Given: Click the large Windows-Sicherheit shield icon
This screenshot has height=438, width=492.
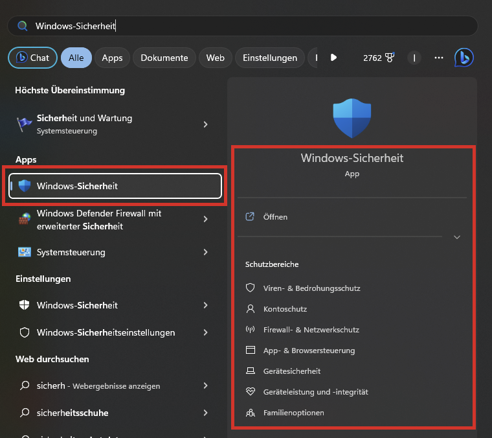Looking at the screenshot, I should pos(352,119).
